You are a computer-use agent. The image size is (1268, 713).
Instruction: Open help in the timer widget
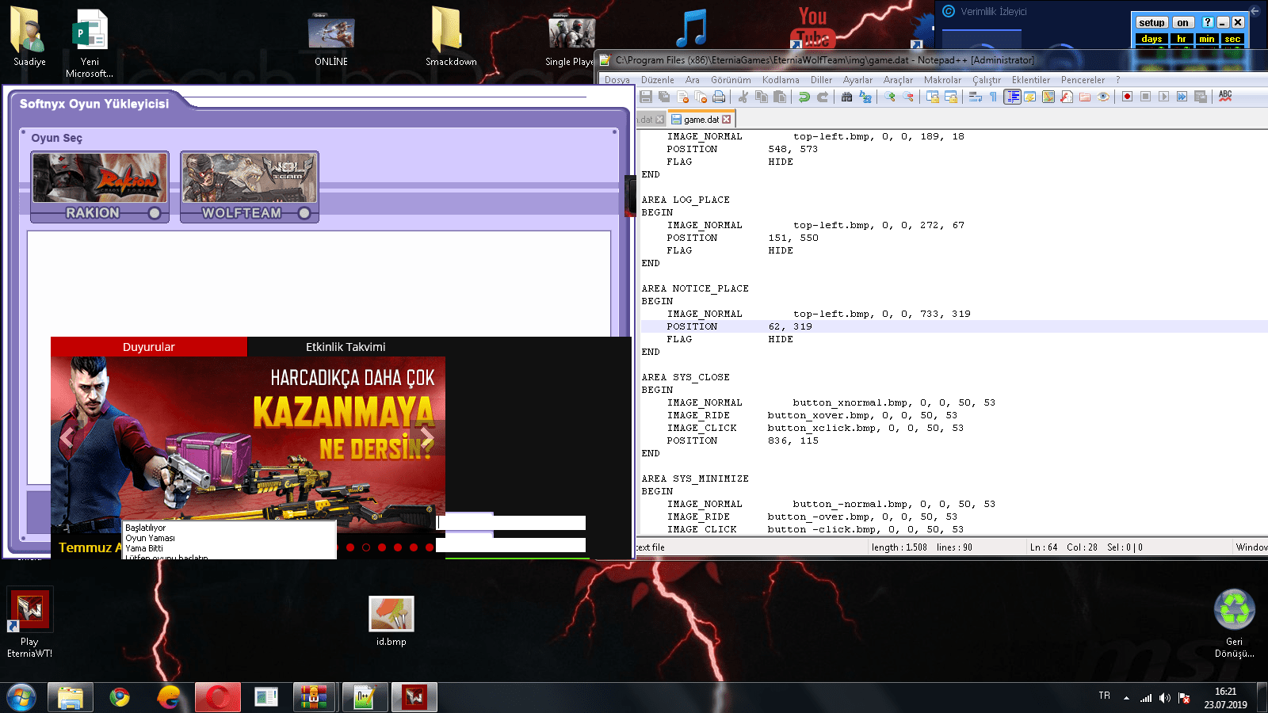point(1207,23)
